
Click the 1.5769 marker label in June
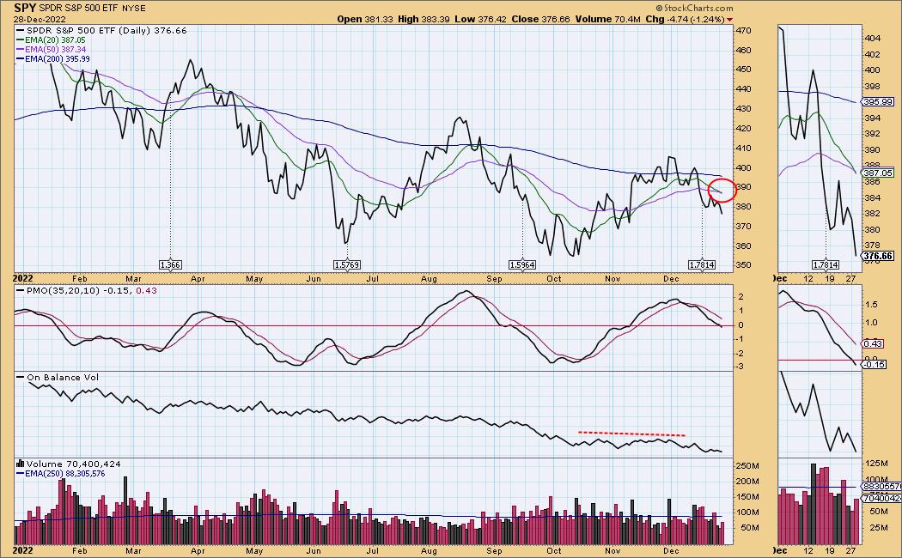click(347, 265)
